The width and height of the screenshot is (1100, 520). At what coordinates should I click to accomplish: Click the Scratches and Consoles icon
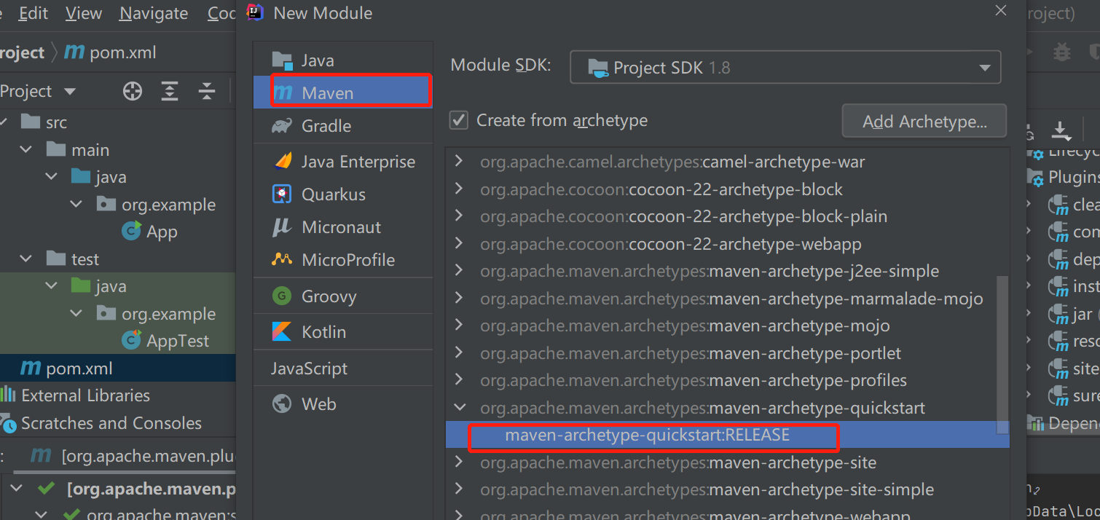[x=9, y=423]
